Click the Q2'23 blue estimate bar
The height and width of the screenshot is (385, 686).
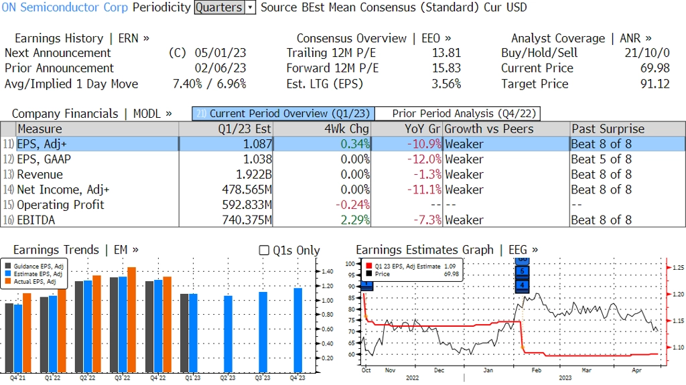(x=228, y=334)
